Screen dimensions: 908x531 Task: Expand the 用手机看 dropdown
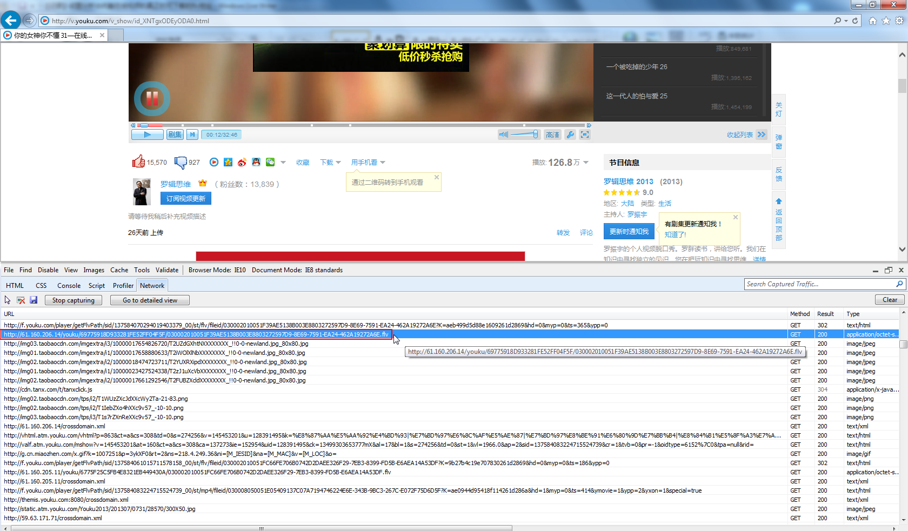tap(368, 162)
